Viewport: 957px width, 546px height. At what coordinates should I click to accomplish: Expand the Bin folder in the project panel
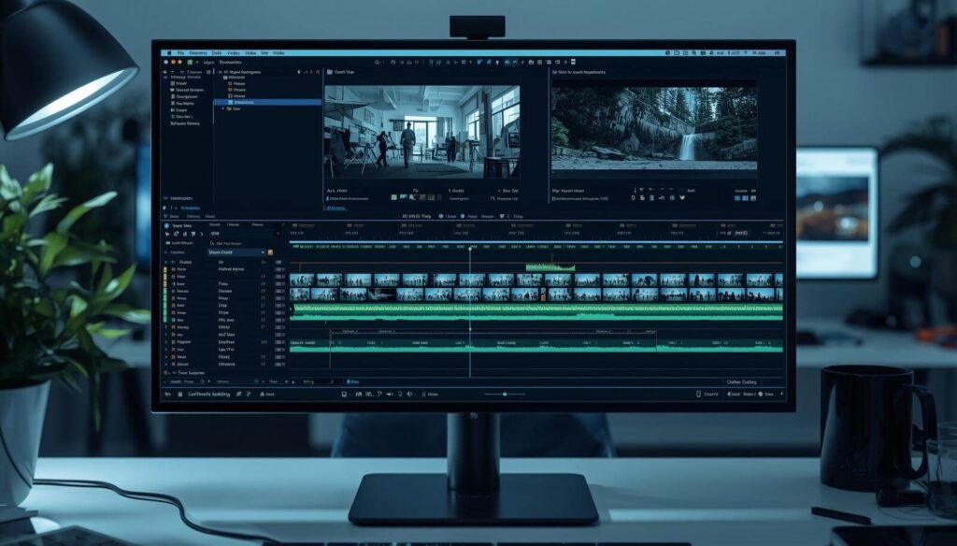click(222, 108)
